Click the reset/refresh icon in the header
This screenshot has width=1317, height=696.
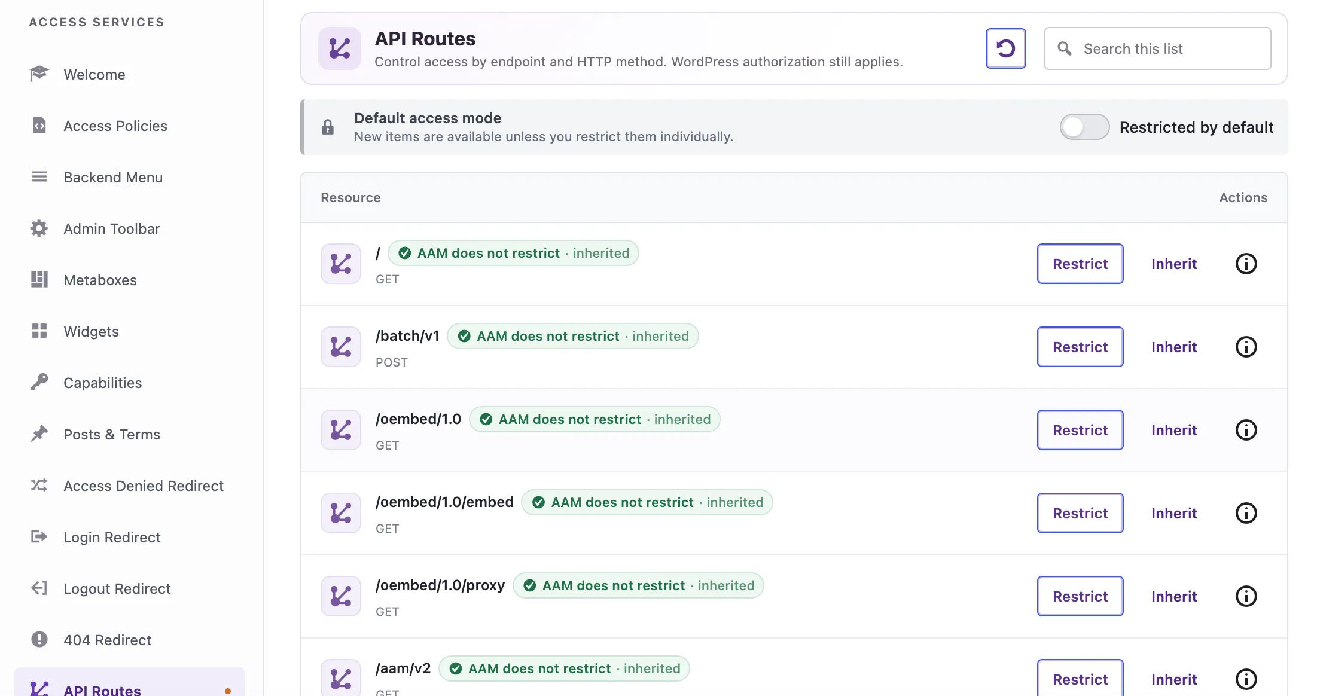(x=1005, y=48)
